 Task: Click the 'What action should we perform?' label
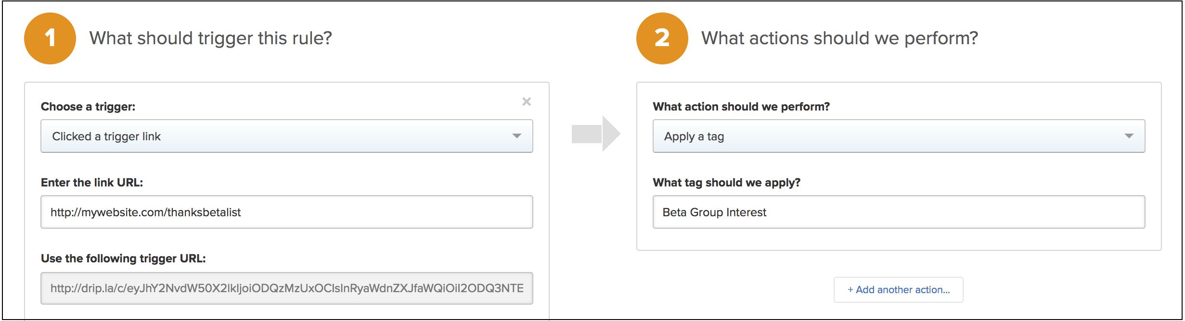point(741,107)
